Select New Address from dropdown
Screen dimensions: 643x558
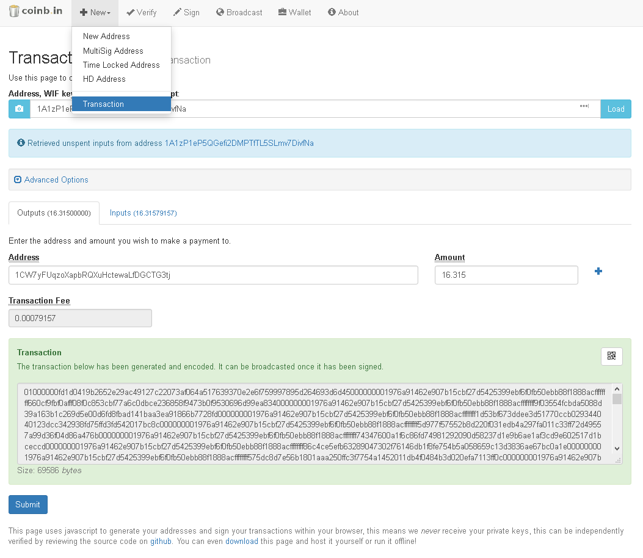(x=122, y=37)
